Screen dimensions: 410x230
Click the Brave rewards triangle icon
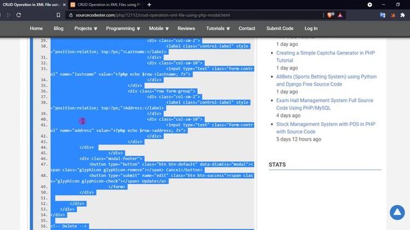pyautogui.click(x=340, y=15)
